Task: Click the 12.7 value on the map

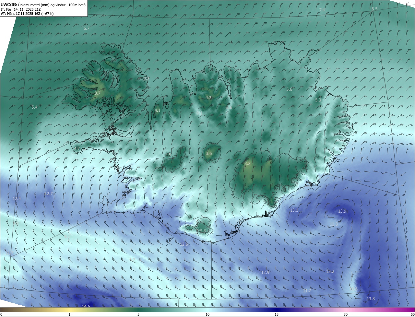Action: 48,194
